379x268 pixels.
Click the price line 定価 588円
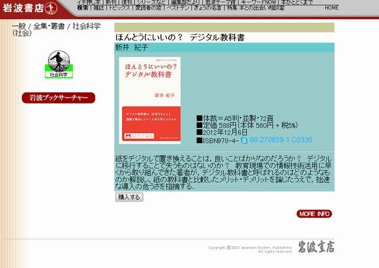tap(247, 125)
